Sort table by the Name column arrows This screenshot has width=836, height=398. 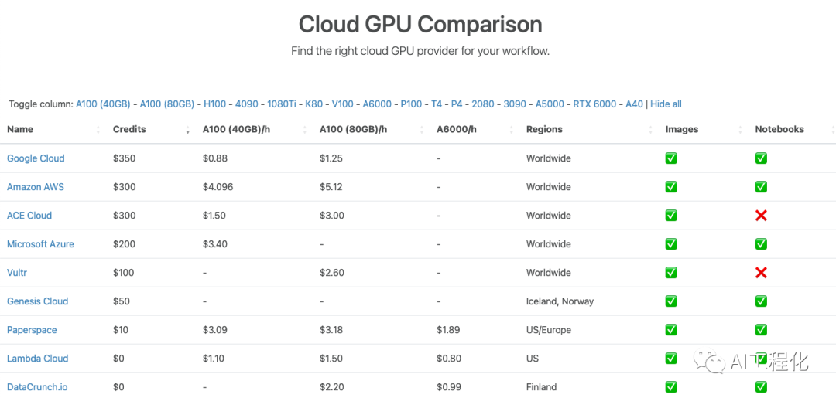pos(98,130)
